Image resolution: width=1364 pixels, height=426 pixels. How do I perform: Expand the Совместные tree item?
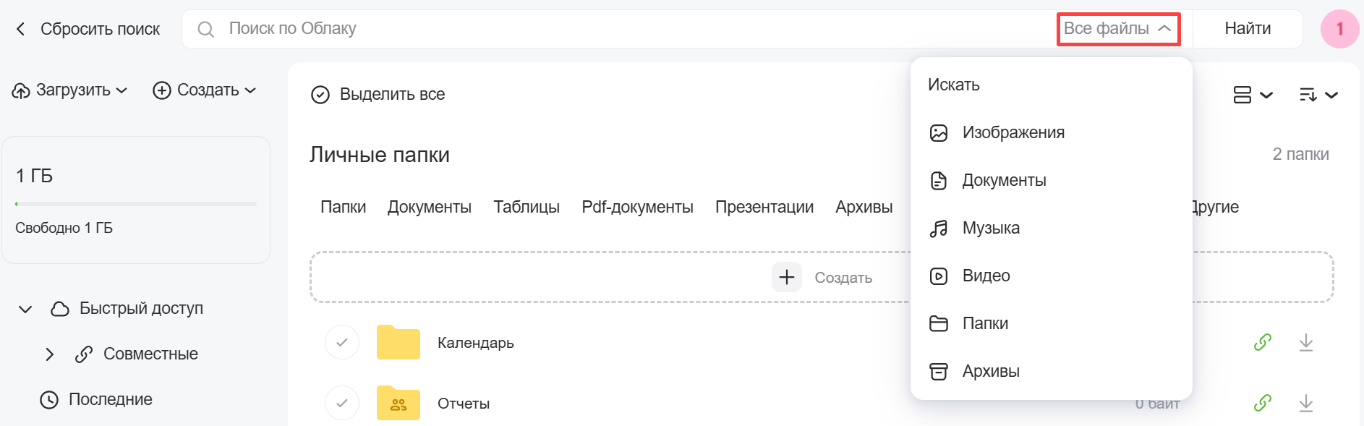[x=49, y=354]
